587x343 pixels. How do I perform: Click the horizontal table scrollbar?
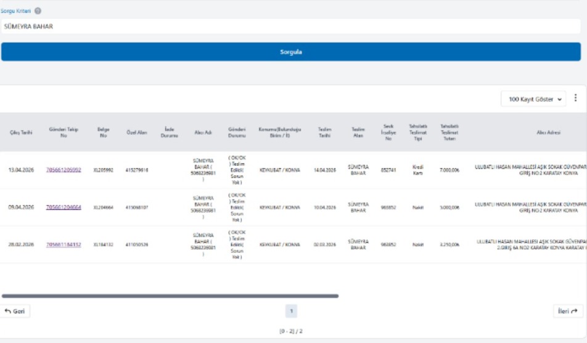(170, 296)
